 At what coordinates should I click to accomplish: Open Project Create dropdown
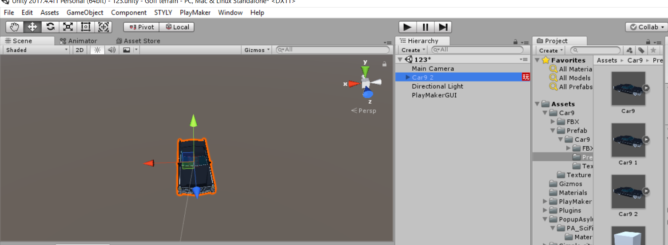[x=551, y=51]
